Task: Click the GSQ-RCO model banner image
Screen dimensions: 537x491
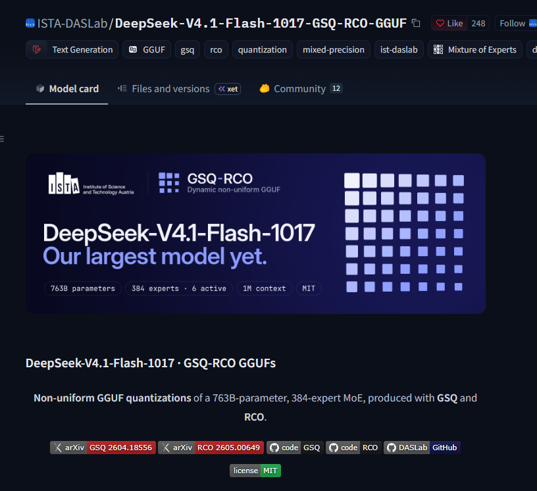Action: point(255,234)
